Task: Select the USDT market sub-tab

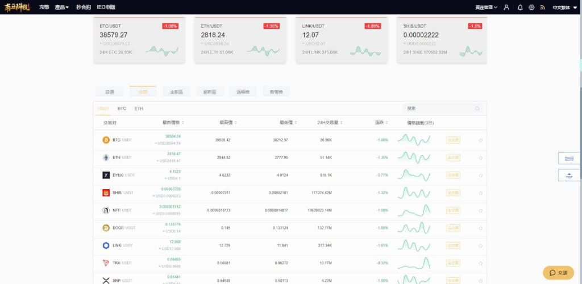Action: (x=103, y=108)
